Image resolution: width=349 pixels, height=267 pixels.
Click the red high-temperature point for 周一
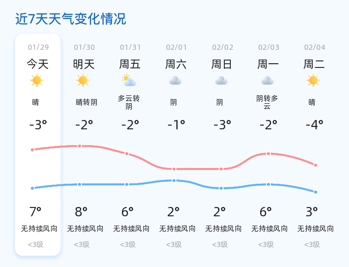pos(268,154)
